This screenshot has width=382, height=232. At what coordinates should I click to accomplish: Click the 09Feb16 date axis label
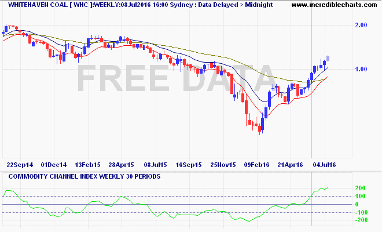tap(256, 165)
